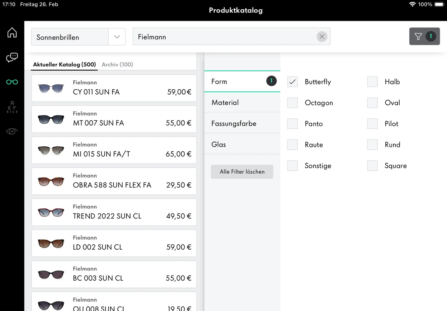Viewport: 447px width, 311px height.
Task: Show the Glas filter options
Action: click(242, 145)
